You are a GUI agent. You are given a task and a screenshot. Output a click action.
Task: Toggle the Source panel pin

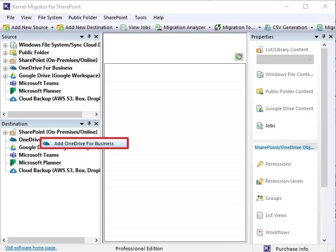click(x=89, y=37)
